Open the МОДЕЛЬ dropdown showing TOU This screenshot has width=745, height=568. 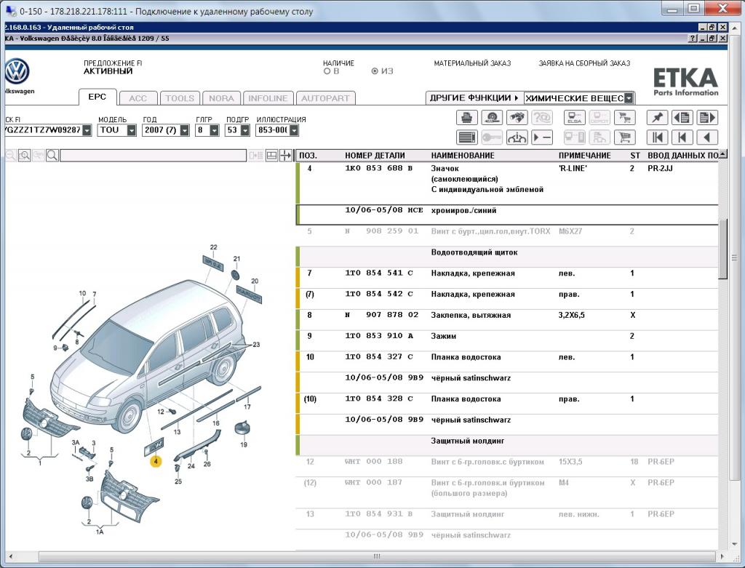coord(132,130)
